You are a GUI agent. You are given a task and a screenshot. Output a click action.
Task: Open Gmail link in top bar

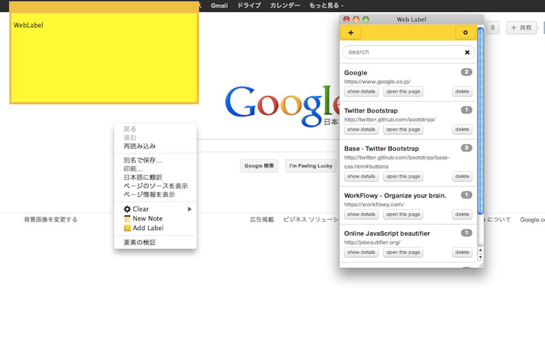point(219,5)
